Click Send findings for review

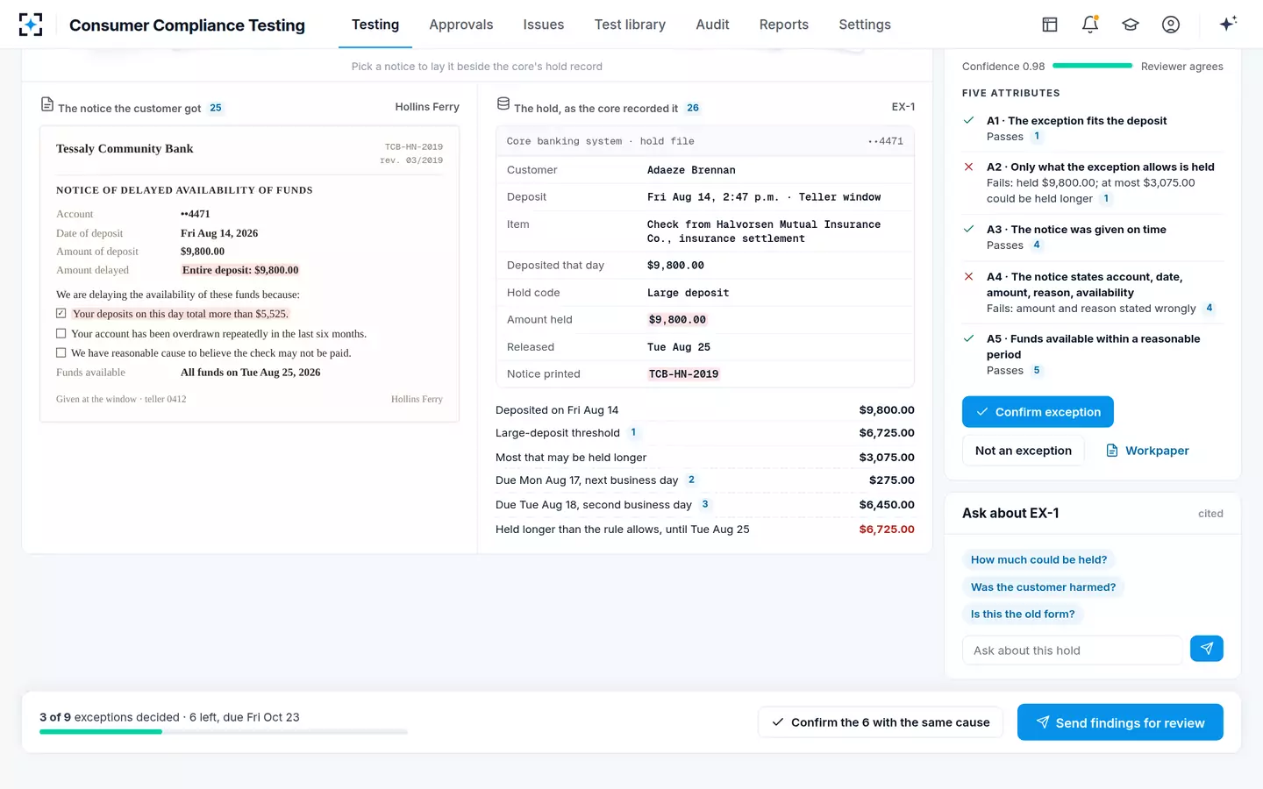[x=1120, y=722]
